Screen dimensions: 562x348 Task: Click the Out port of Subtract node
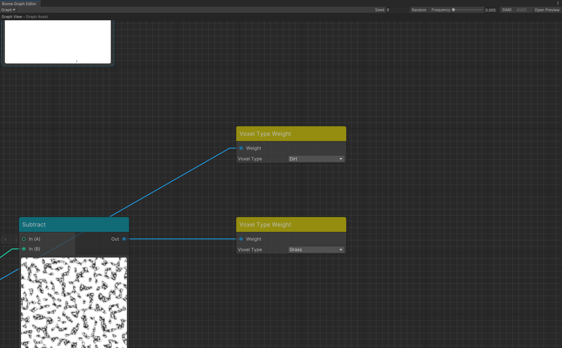(x=124, y=239)
